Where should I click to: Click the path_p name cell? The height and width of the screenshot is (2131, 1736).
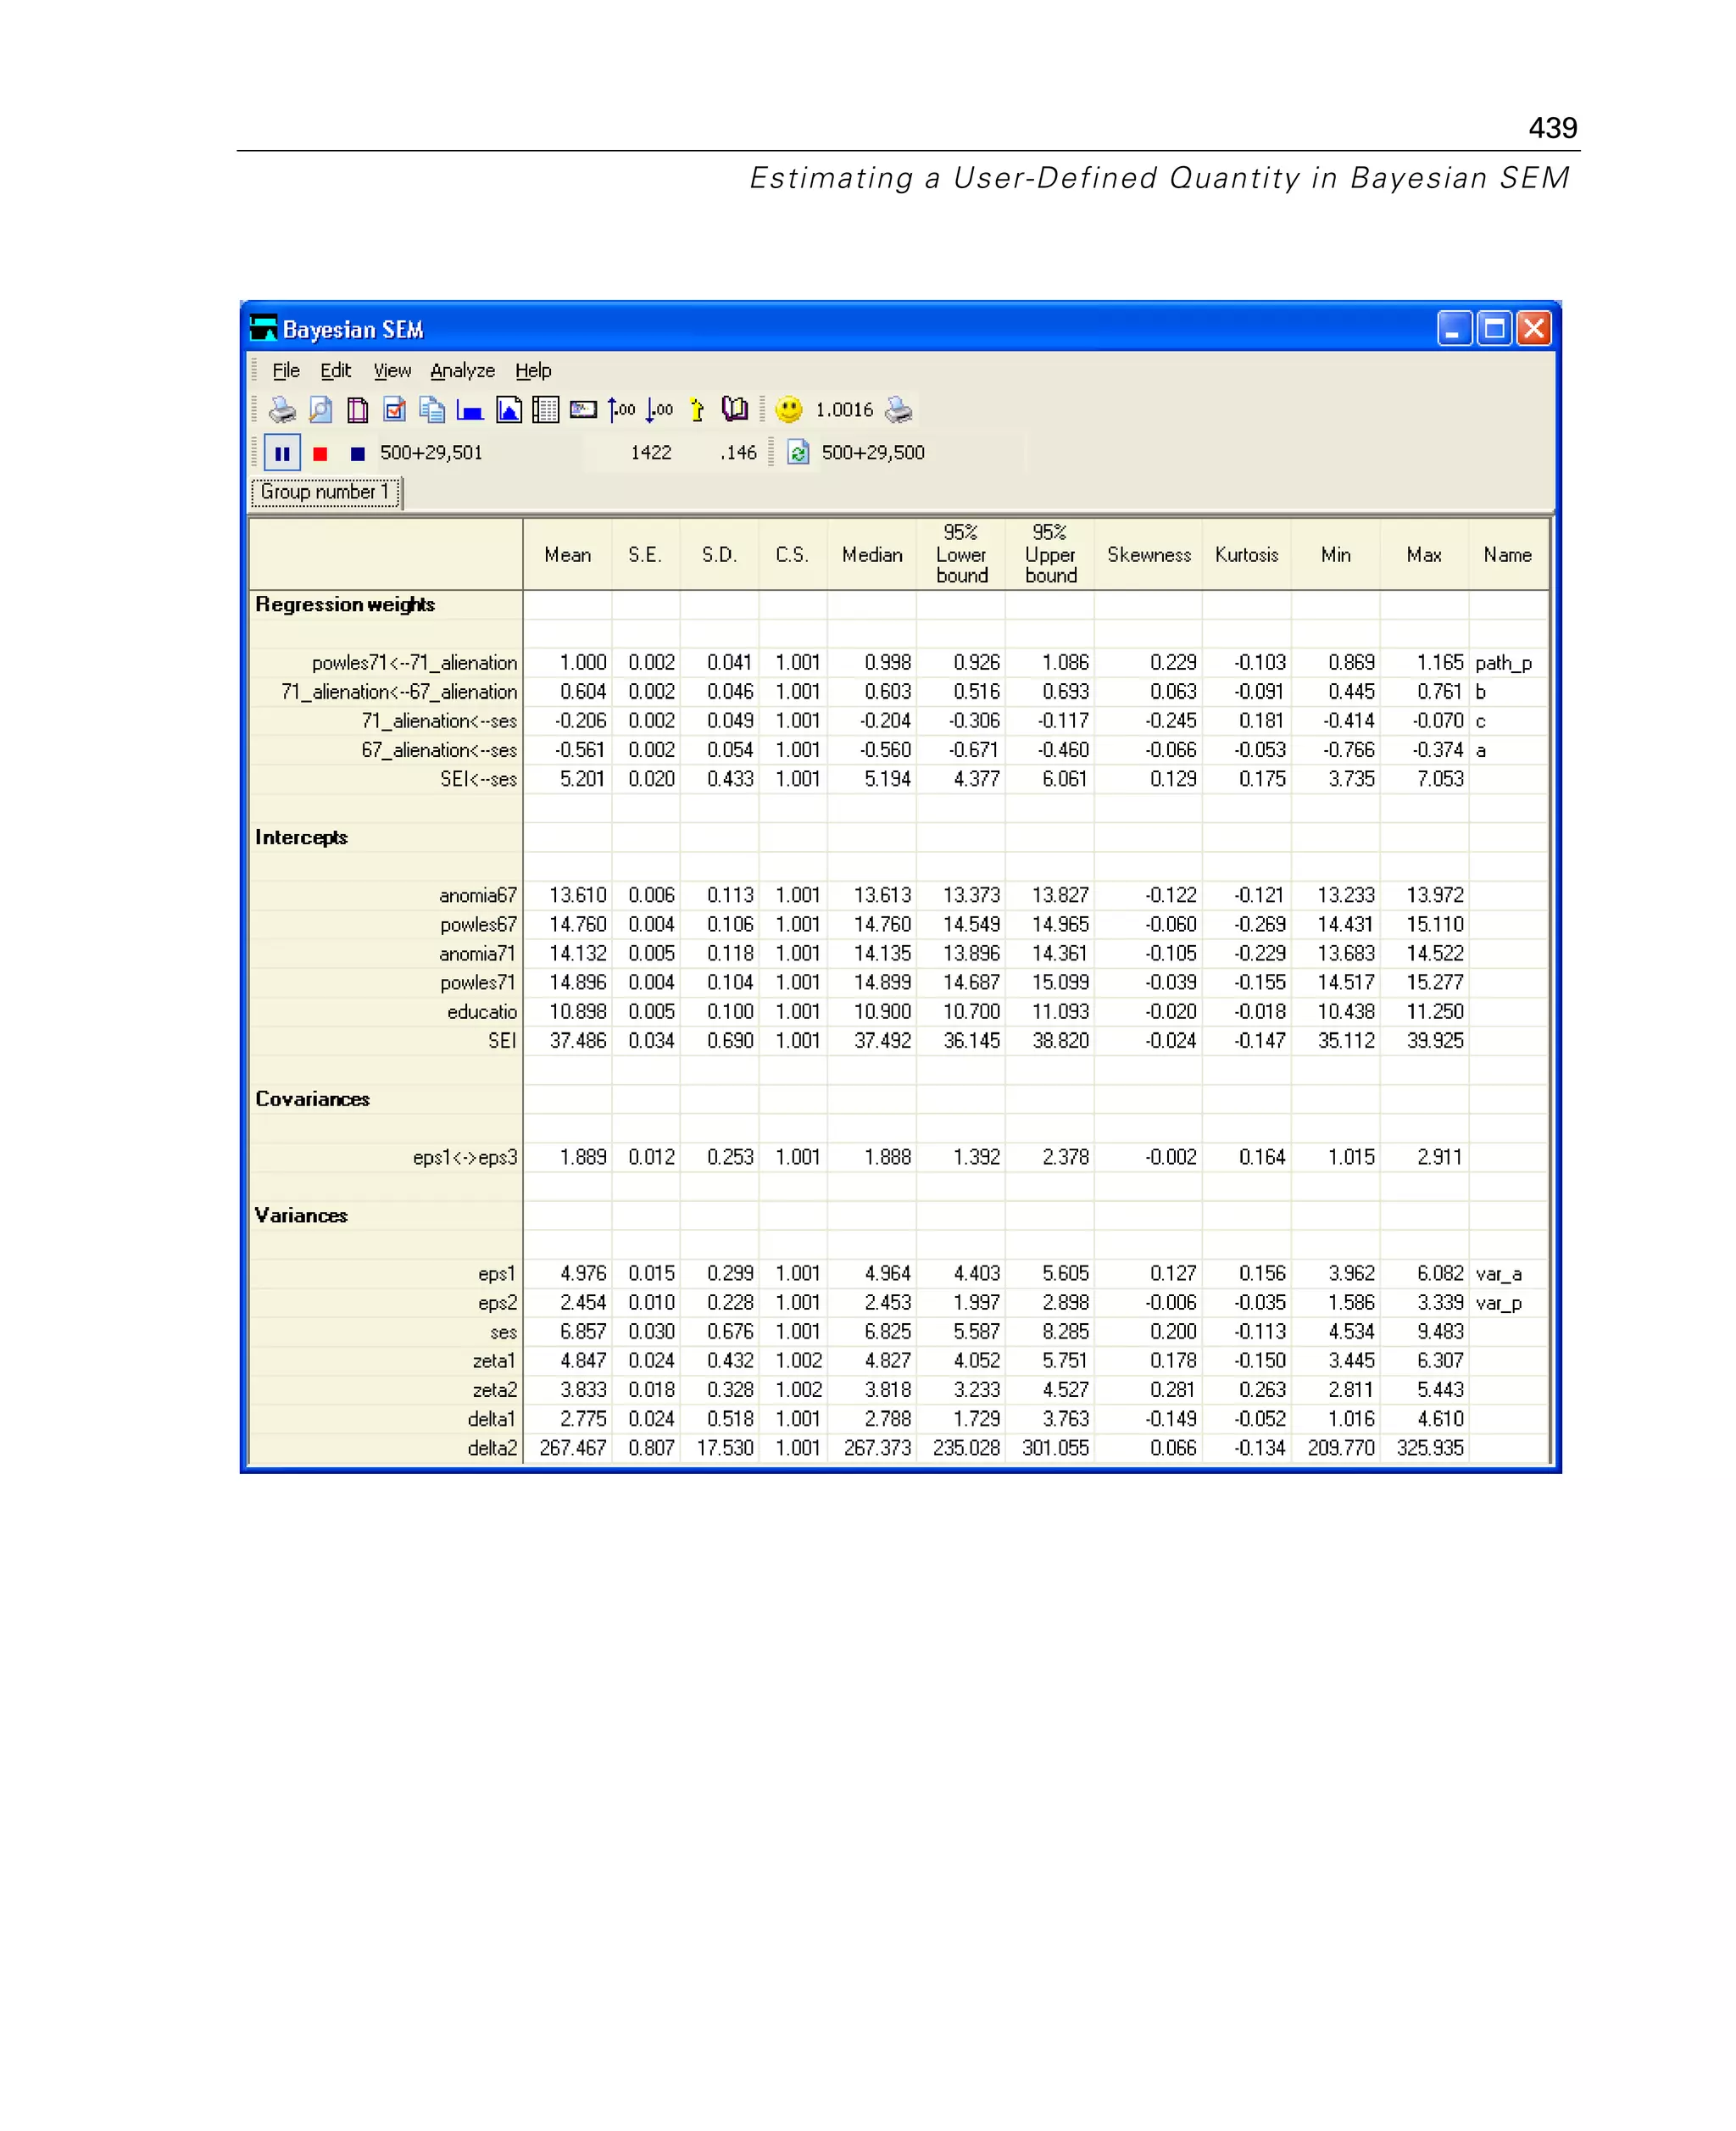click(1508, 663)
